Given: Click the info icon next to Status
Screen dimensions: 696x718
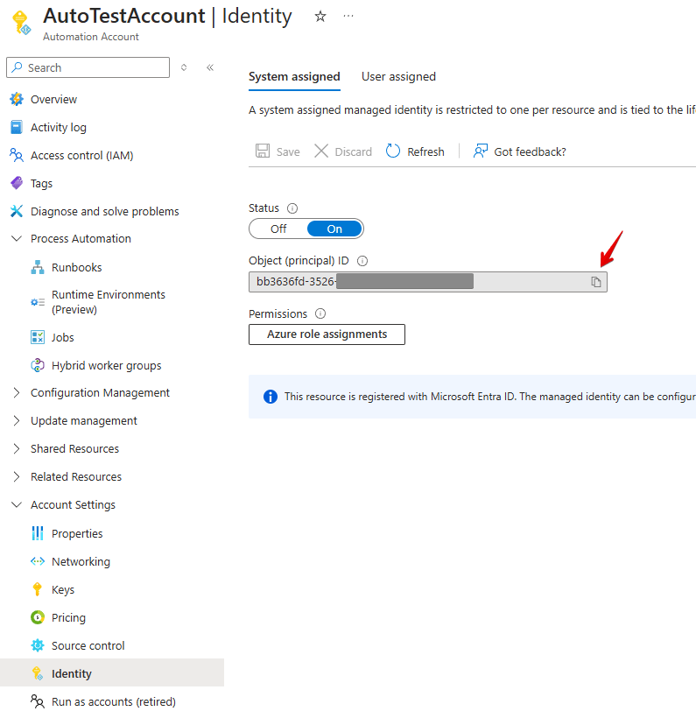Looking at the screenshot, I should click(x=292, y=208).
